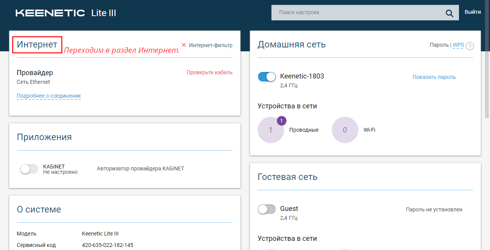Image resolution: width=490 pixels, height=250 pixels.
Task: Click Подробнее о соединении link
Action: (x=49, y=96)
